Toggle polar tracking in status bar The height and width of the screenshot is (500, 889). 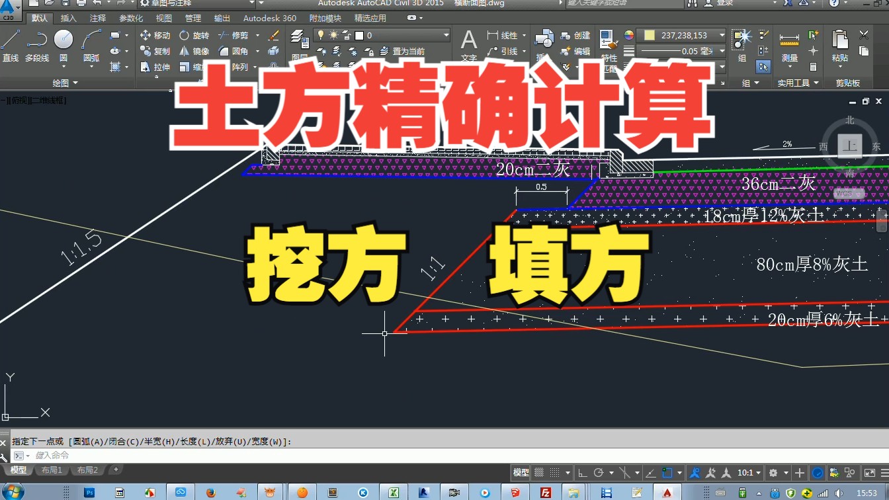pyautogui.click(x=599, y=473)
